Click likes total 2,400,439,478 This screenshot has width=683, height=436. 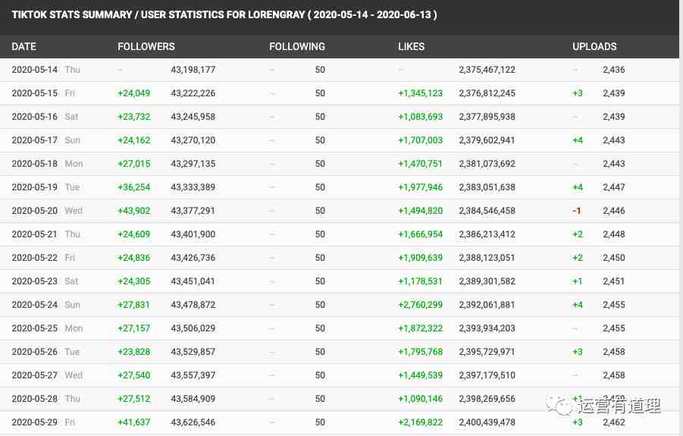pos(487,422)
